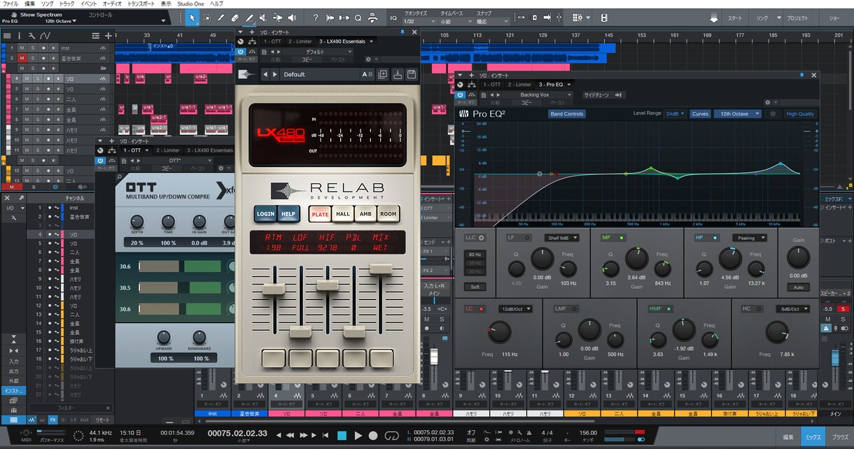Click the LOGIN button on LX480
The width and height of the screenshot is (854, 449).
[x=265, y=214]
